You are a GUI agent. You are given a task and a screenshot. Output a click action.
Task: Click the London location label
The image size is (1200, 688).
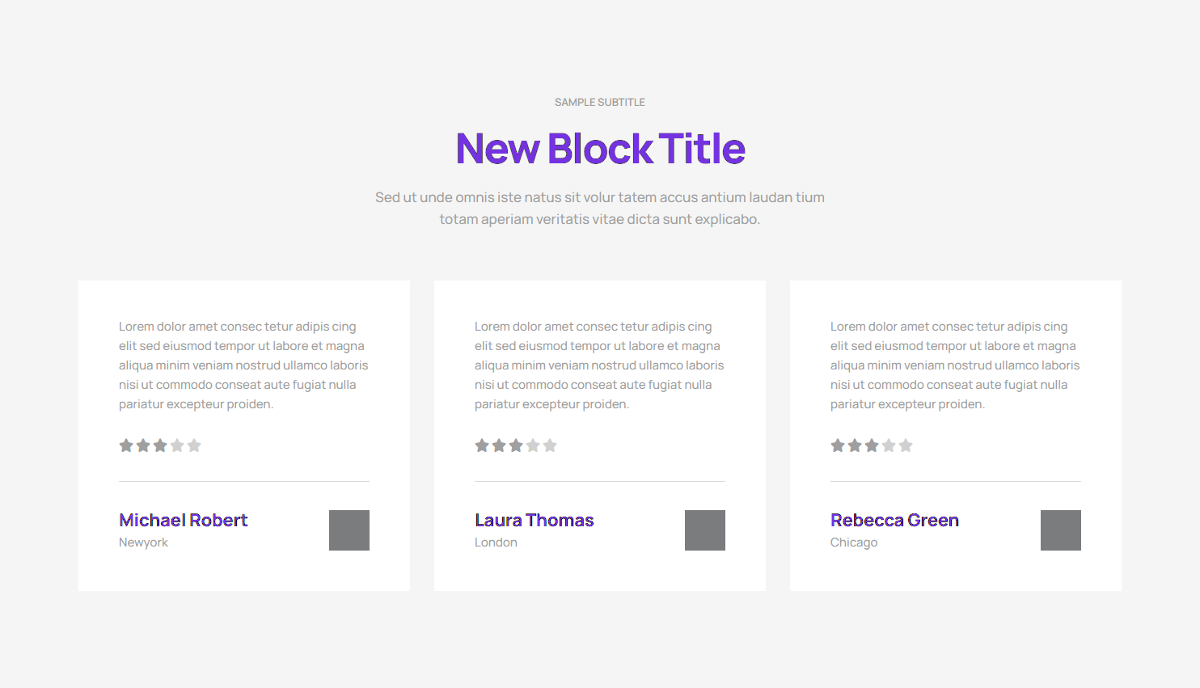[496, 542]
